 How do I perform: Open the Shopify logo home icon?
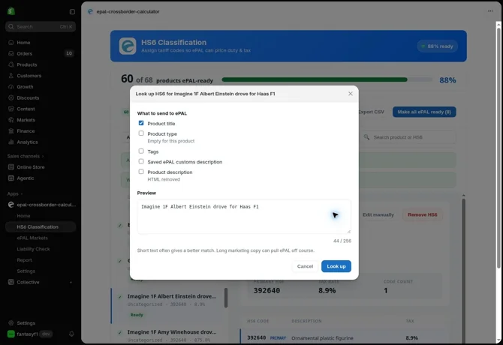11,11
